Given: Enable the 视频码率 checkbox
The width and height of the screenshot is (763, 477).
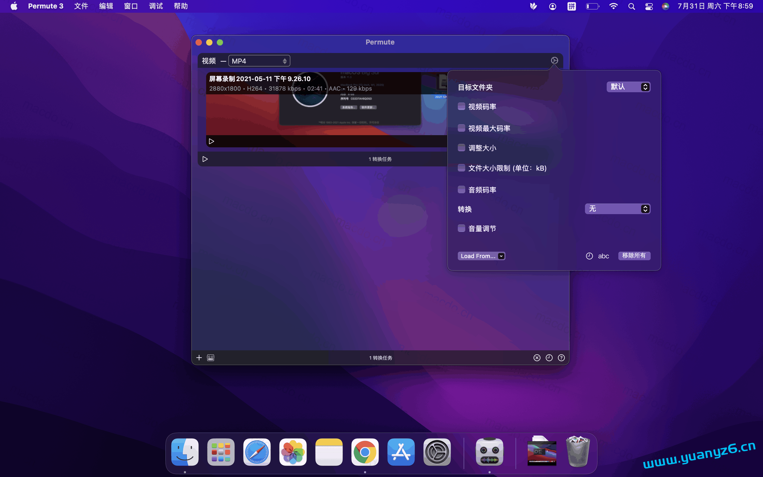Looking at the screenshot, I should [462, 106].
